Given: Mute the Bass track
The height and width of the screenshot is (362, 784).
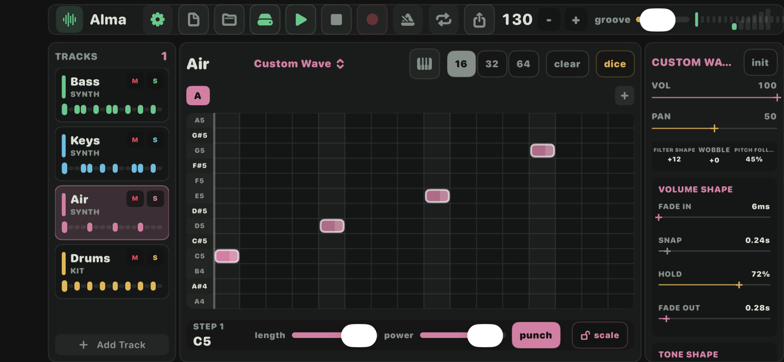Looking at the screenshot, I should tap(135, 81).
